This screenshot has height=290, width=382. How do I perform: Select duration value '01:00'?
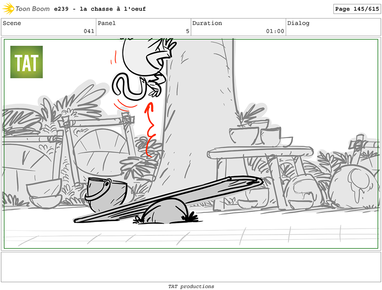(x=275, y=31)
